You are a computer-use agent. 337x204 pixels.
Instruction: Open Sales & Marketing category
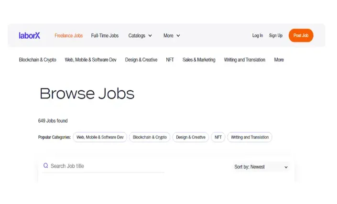click(199, 60)
